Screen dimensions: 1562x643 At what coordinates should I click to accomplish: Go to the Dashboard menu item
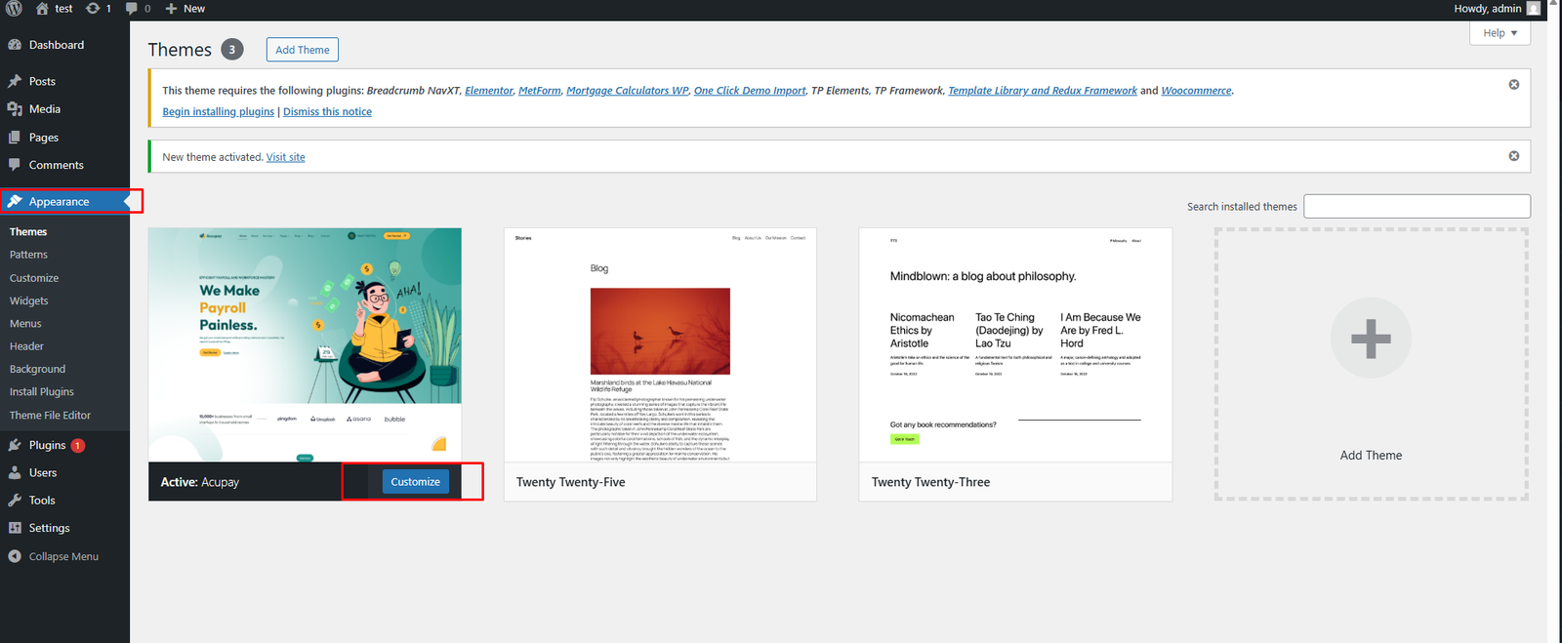pos(56,45)
